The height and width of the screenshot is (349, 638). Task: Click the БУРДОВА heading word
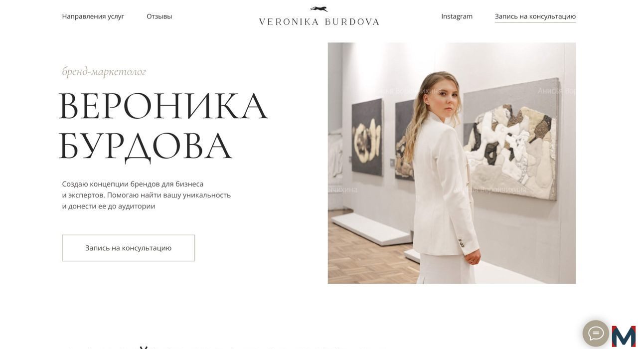(x=145, y=146)
